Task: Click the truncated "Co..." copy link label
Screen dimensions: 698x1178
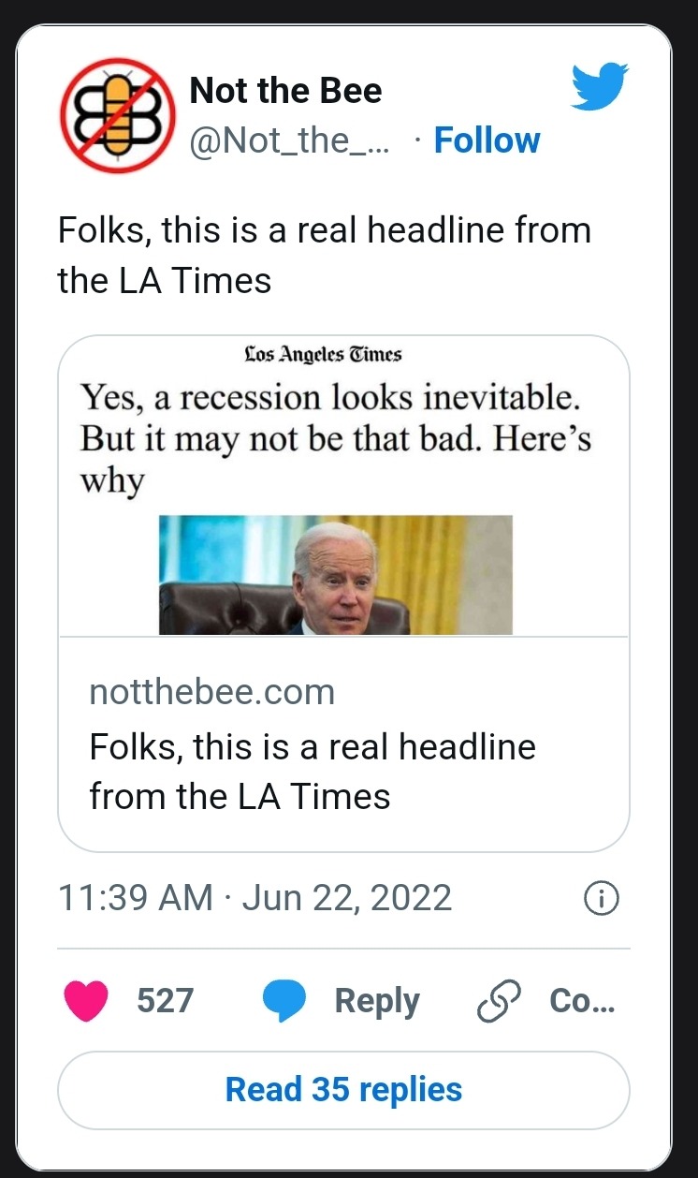Action: click(581, 1001)
